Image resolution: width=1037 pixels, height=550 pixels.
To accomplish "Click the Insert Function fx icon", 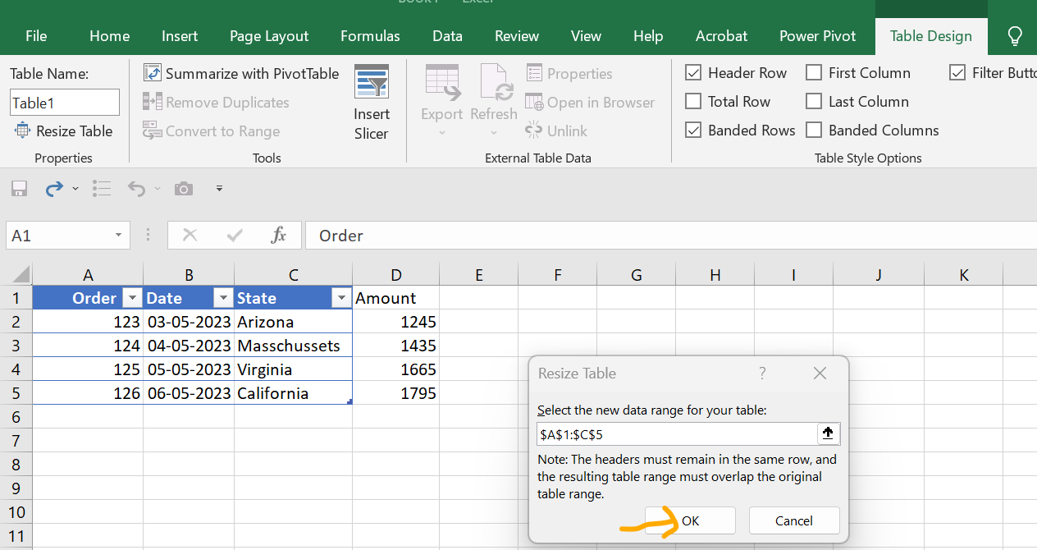I will tap(279, 236).
